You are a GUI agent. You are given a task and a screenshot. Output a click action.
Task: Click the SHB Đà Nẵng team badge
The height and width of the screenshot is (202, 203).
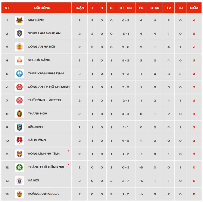pos(20,60)
